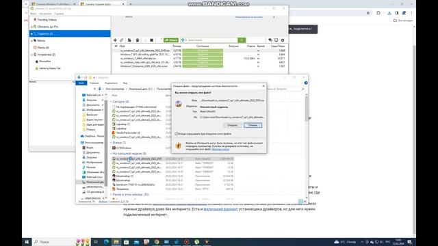Image resolution: width=438 pixels, height=246 pixels.
Task: Open the Справка menu in uTorrent
Action: [59, 14]
